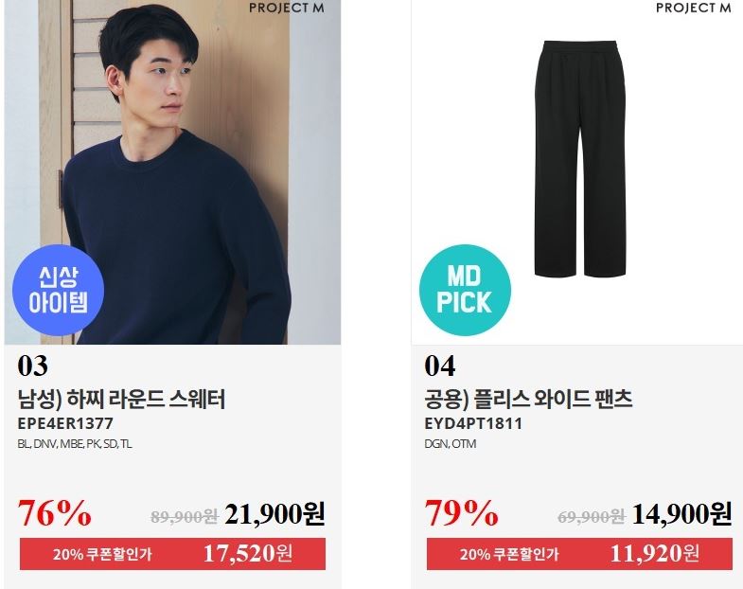The height and width of the screenshot is (589, 743).
Task: Click the blue 신상 아이템 badge
Action: coord(59,290)
